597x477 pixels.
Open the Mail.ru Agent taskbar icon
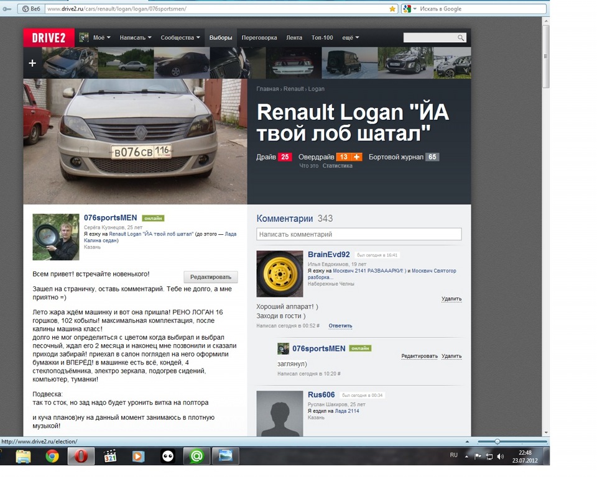(x=197, y=456)
